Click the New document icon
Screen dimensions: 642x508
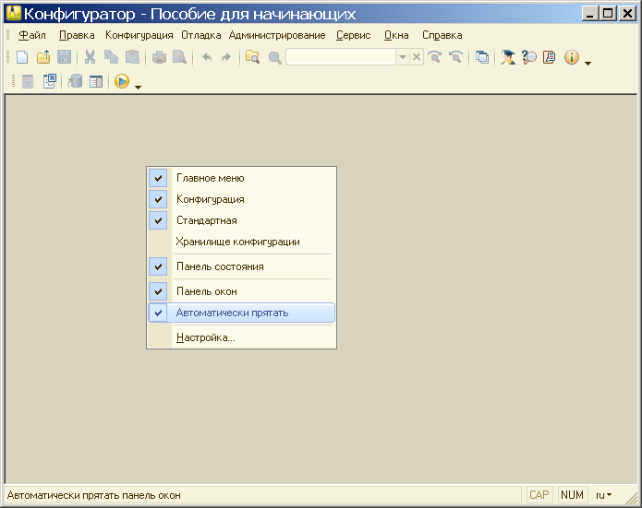tap(22, 57)
